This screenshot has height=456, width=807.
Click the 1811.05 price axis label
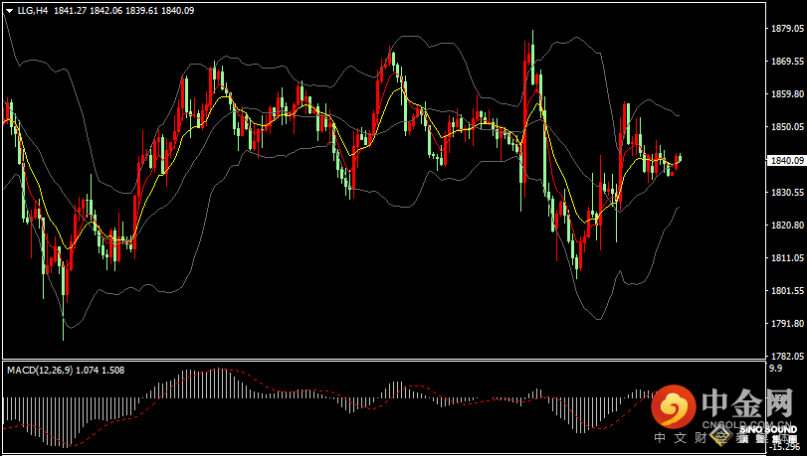coord(787,257)
